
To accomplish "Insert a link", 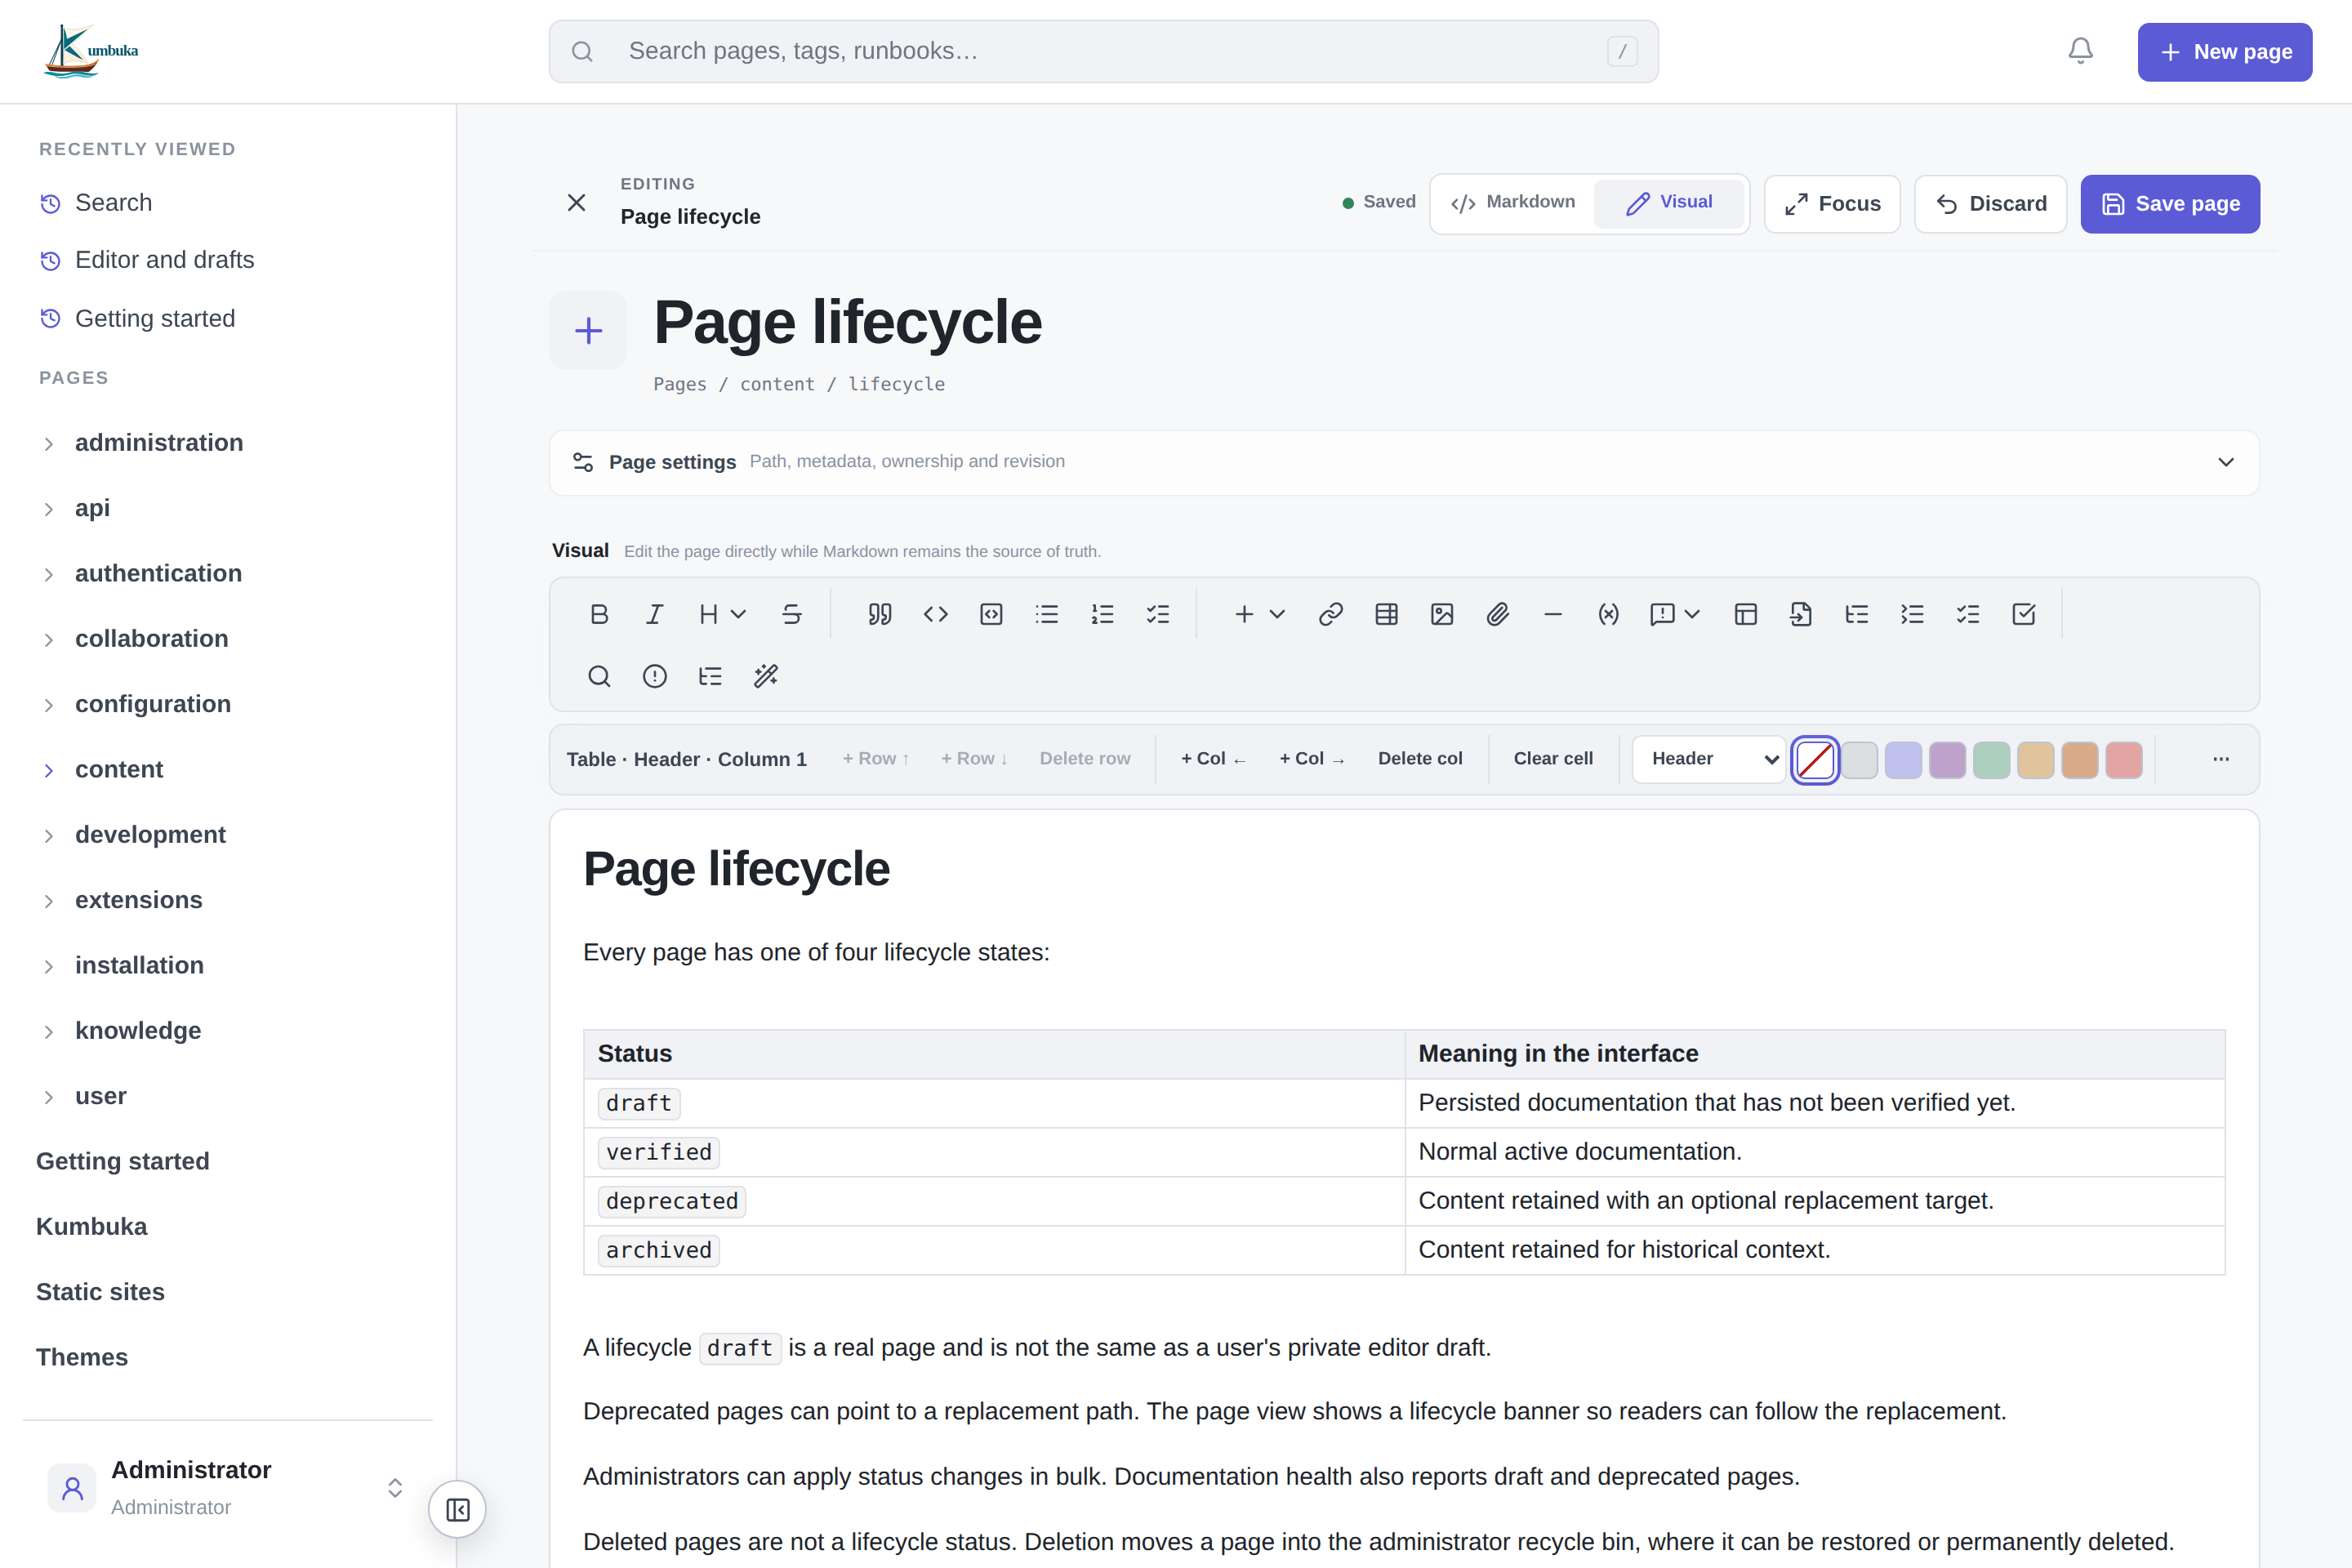I will 1330,614.
